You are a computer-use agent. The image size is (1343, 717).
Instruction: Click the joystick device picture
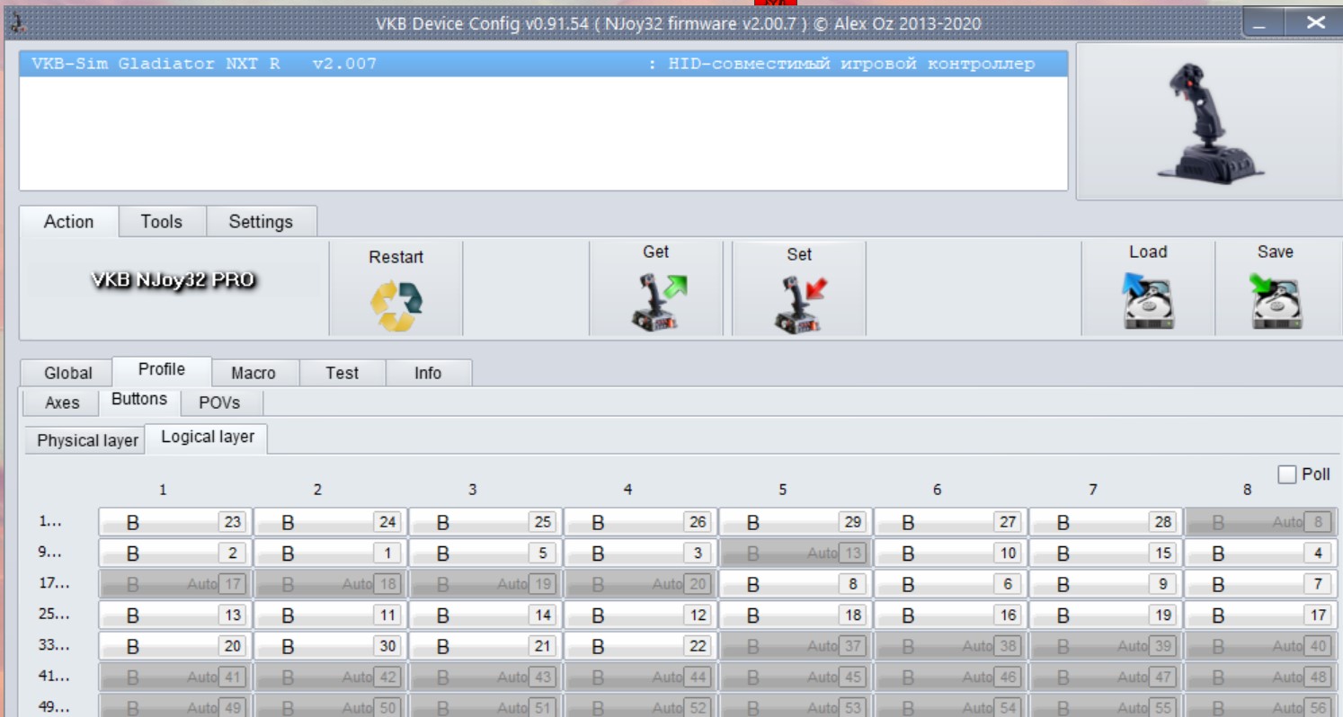[1209, 121]
